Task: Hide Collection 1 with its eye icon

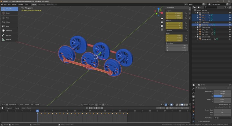Action: [x=230, y=13]
